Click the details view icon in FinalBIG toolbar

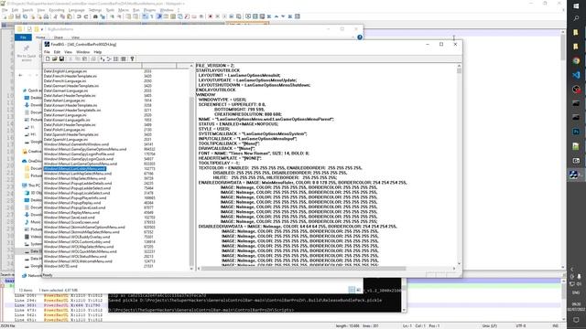pyautogui.click(x=124, y=58)
